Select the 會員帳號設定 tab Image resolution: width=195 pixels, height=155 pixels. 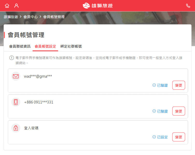pyautogui.click(x=45, y=46)
